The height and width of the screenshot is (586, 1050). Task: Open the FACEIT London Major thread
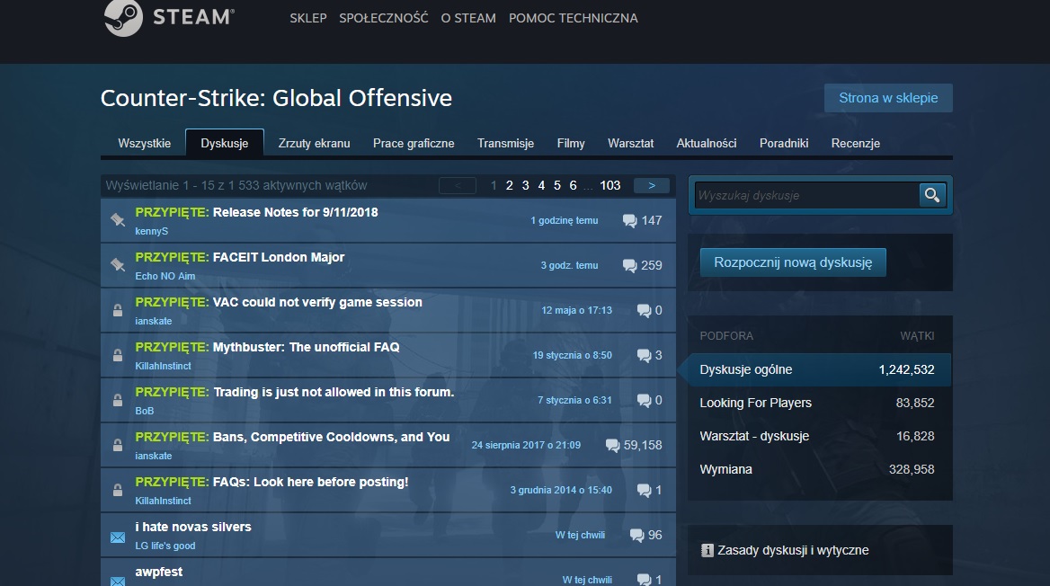[x=279, y=257]
